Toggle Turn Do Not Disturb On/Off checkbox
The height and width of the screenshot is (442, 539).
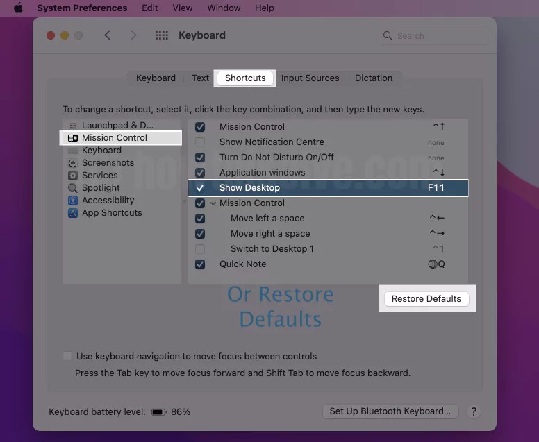tap(200, 158)
